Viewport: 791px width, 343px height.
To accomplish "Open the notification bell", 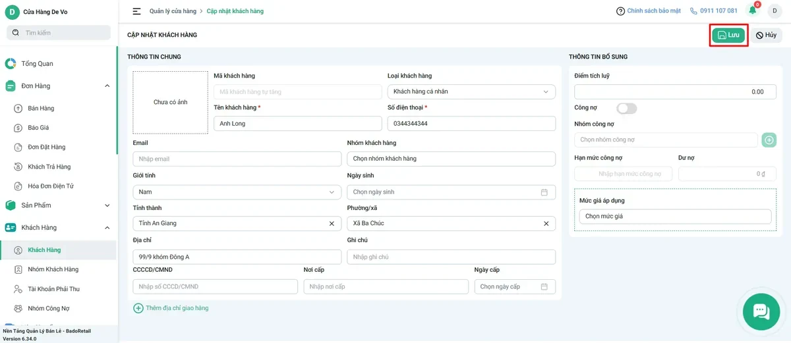I will tap(753, 11).
